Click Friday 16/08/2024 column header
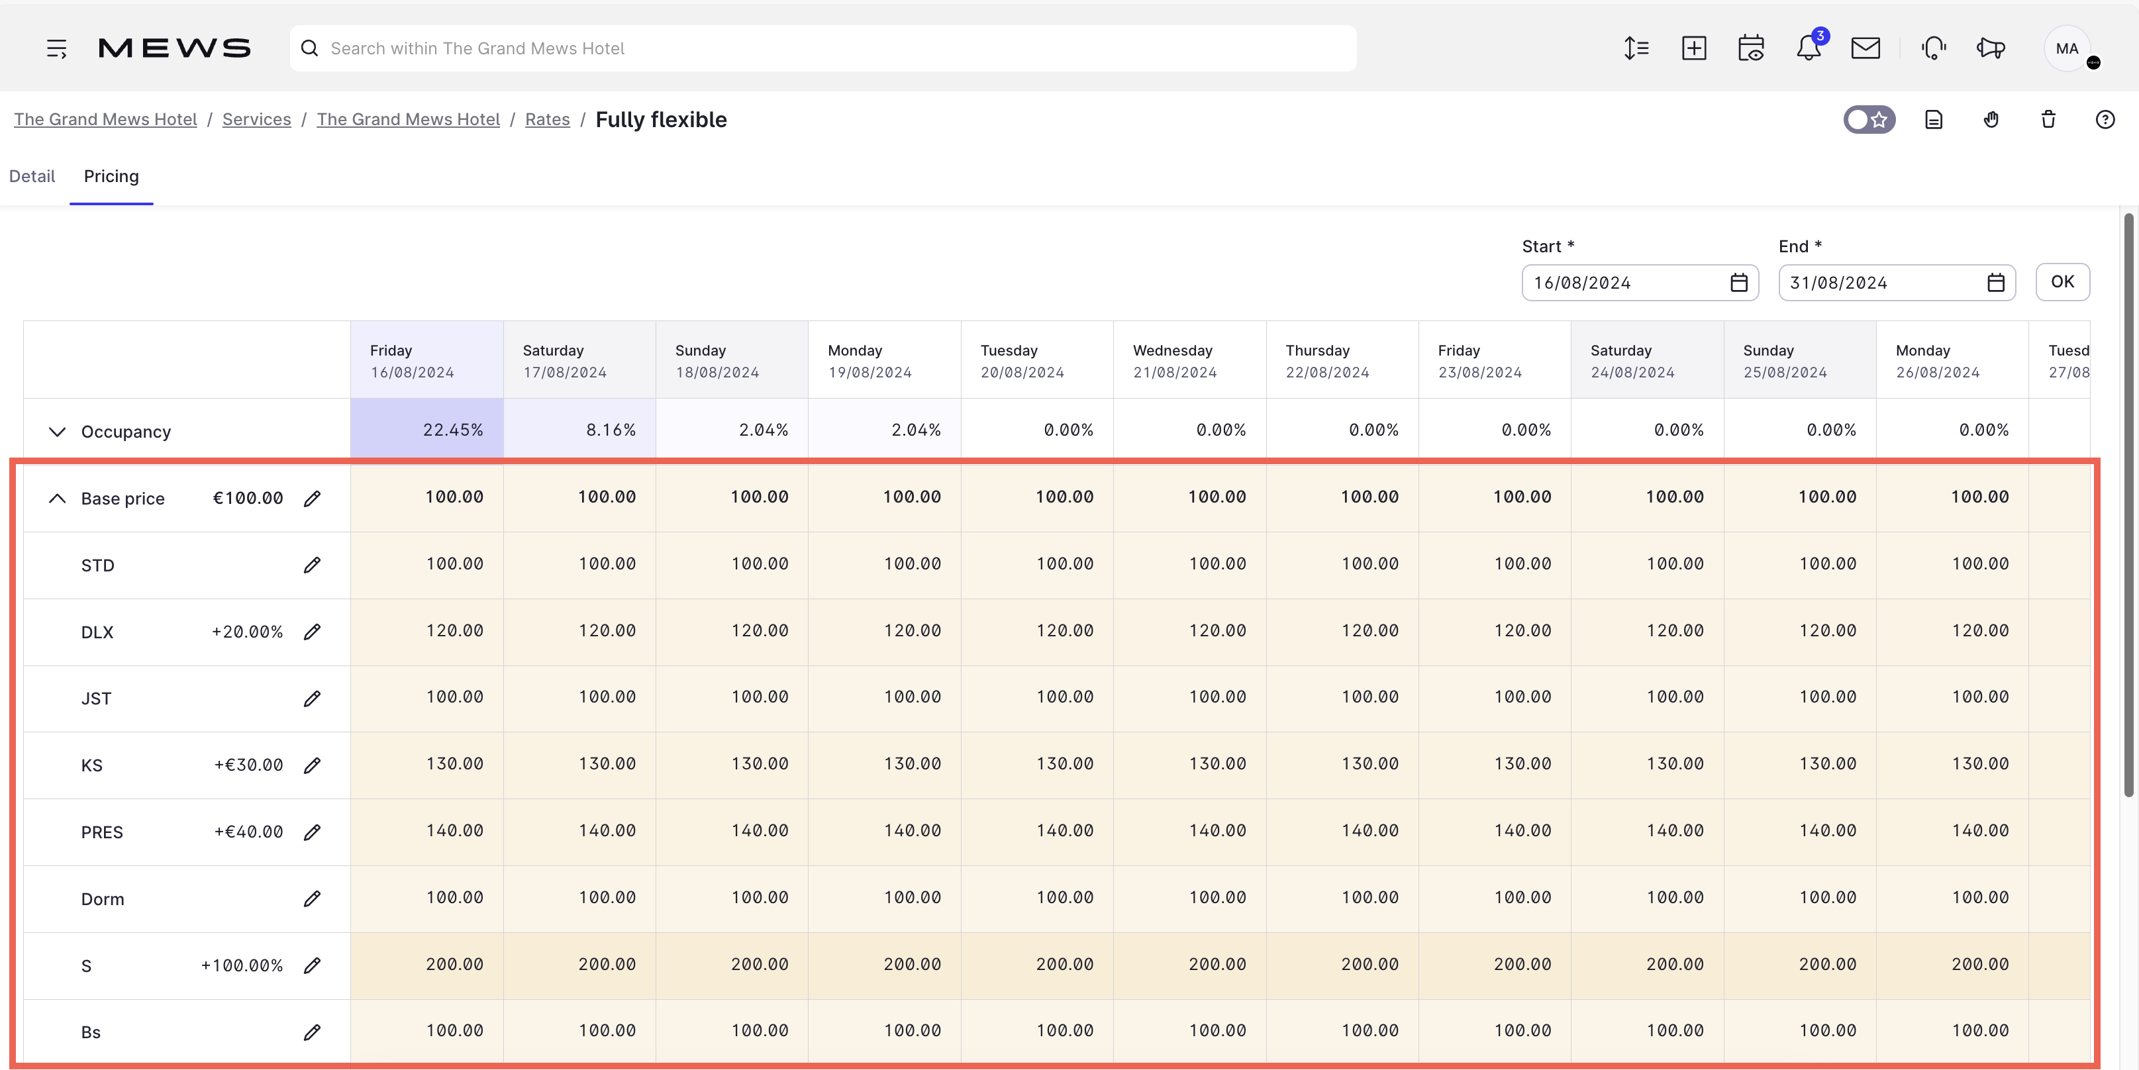 click(426, 360)
